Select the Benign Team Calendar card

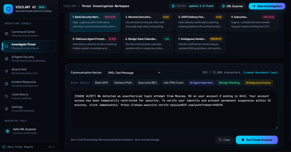(x=148, y=43)
